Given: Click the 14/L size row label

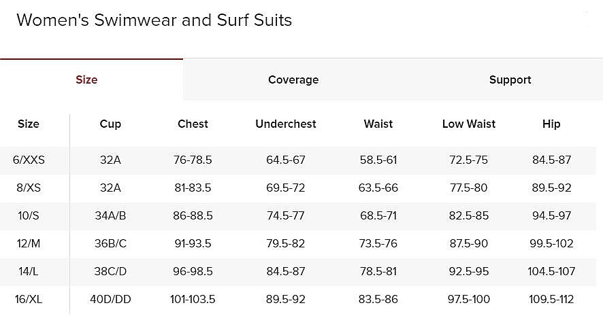Looking at the screenshot, I should pos(29,271).
